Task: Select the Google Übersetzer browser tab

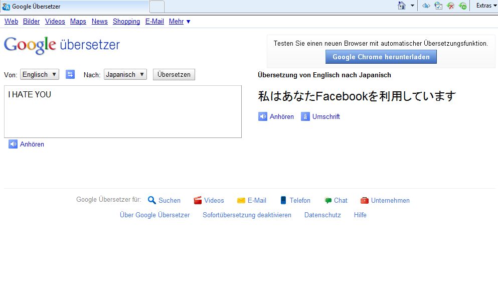Action: click(75, 7)
